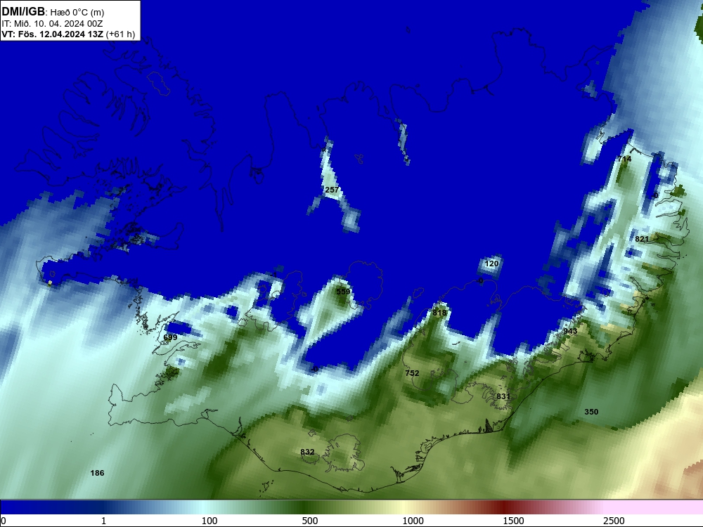Click the 1 tick on color legend
This screenshot has height=527, width=703.
click(103, 521)
